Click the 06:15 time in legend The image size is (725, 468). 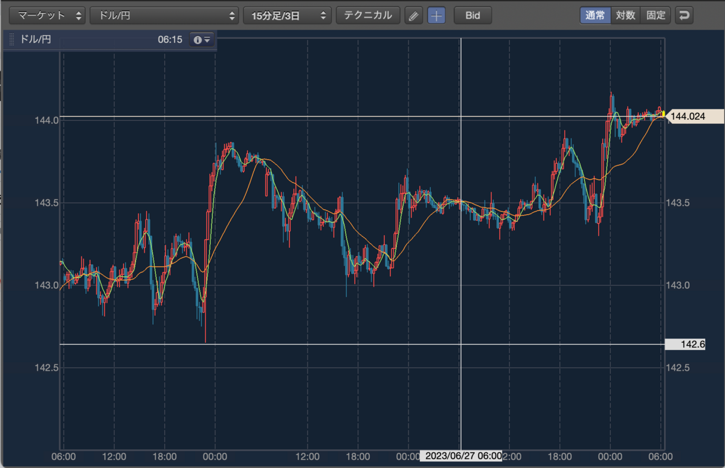[170, 40]
